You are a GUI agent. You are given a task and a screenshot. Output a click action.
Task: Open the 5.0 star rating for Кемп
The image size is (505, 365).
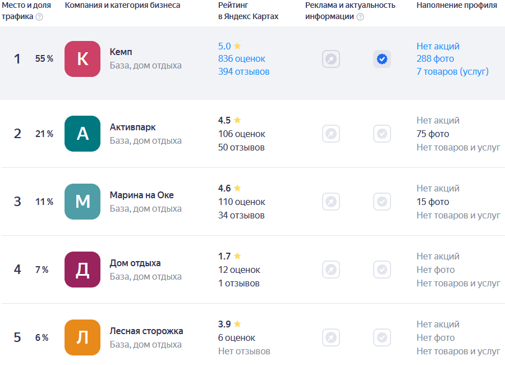point(229,46)
